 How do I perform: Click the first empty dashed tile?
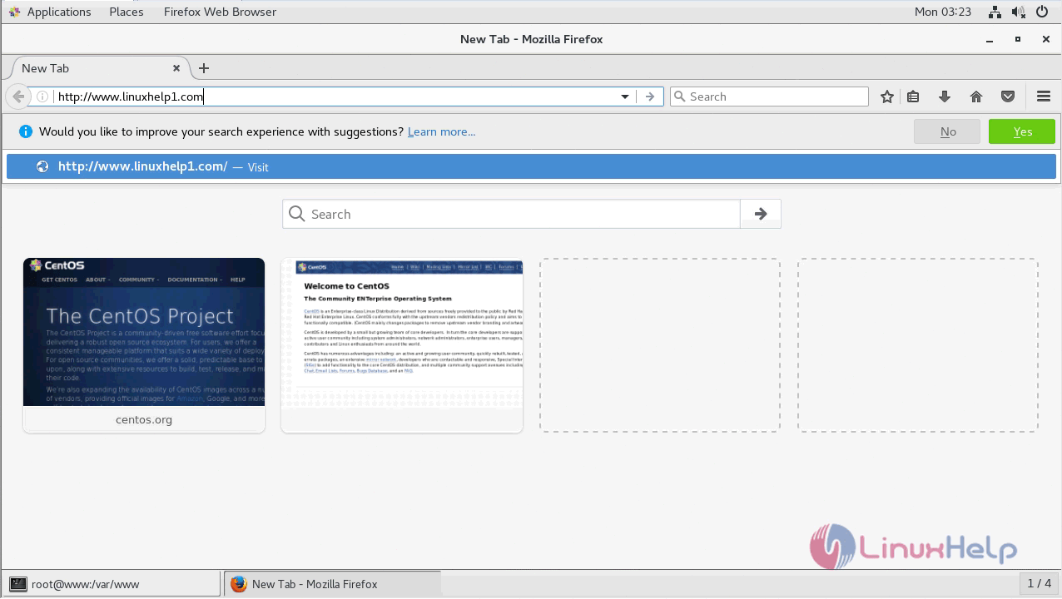[x=660, y=345]
